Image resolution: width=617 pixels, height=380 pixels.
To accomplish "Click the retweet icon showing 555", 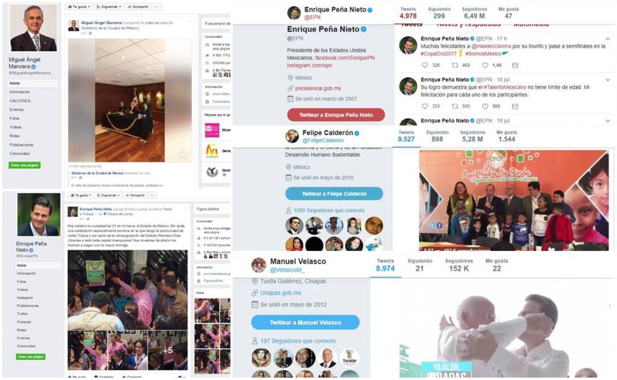I will click(x=455, y=106).
